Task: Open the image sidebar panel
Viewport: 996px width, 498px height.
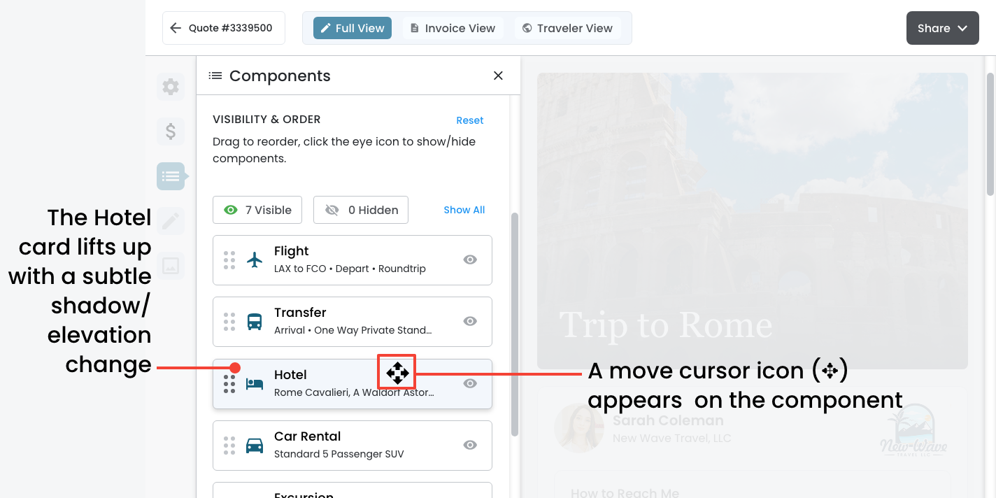Action: click(x=171, y=266)
